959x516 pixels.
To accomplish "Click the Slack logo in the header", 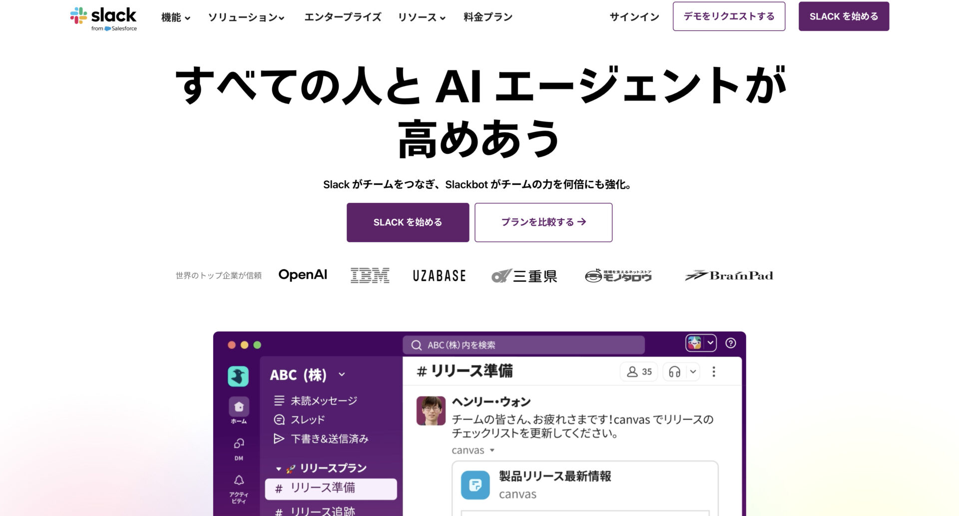I will coord(103,18).
